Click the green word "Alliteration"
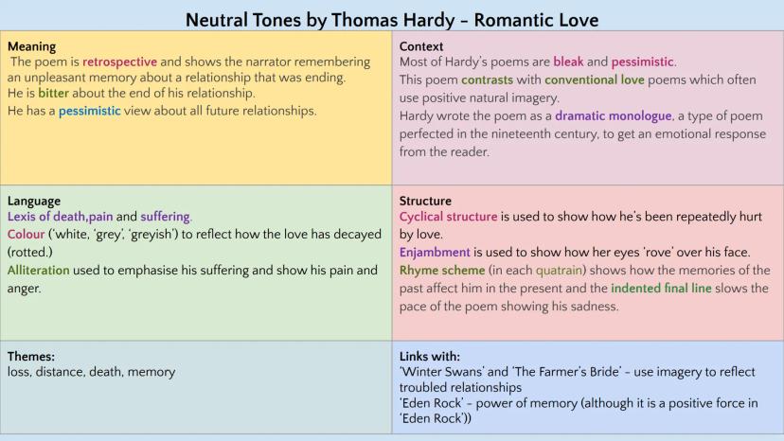Image resolution: width=784 pixels, height=441 pixels. (38, 271)
